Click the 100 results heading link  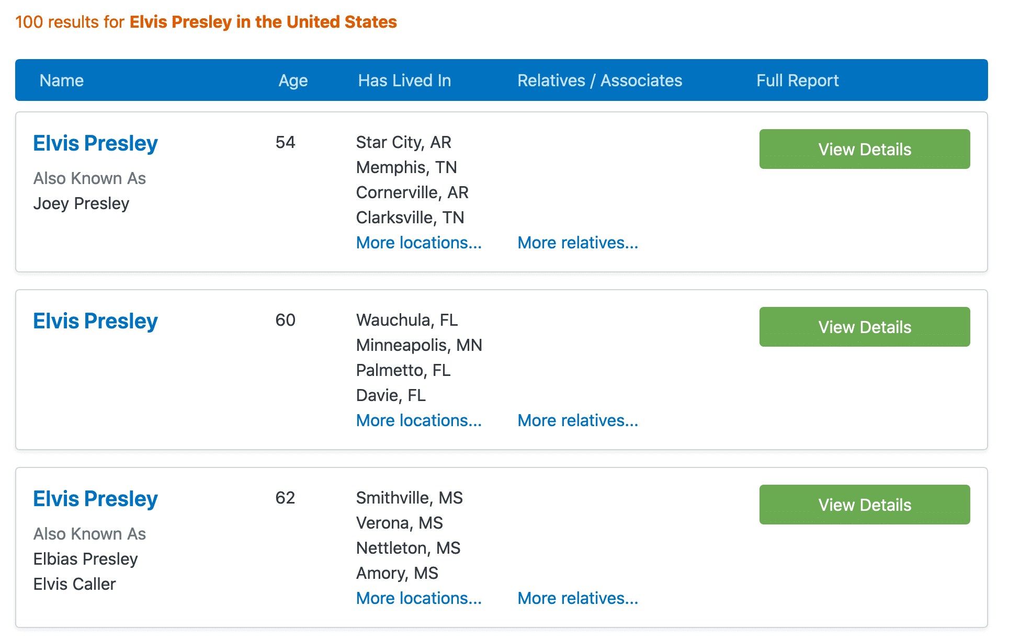click(206, 22)
